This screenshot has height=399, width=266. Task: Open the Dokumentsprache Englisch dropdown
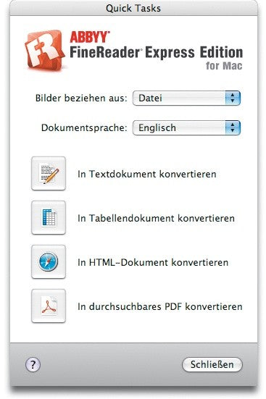tap(186, 127)
